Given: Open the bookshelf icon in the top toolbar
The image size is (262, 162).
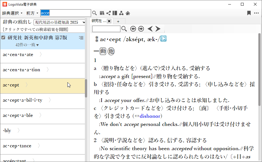Looking at the screenshot, I should click(102, 13).
